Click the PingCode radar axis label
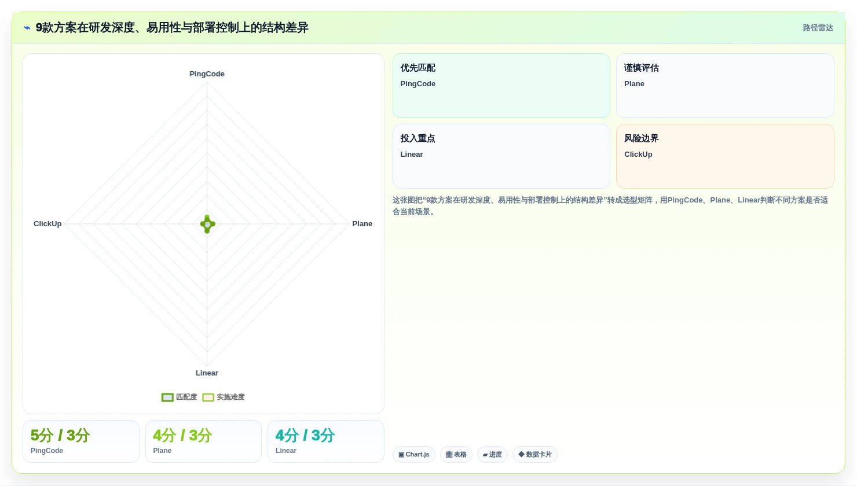 pyautogui.click(x=207, y=74)
